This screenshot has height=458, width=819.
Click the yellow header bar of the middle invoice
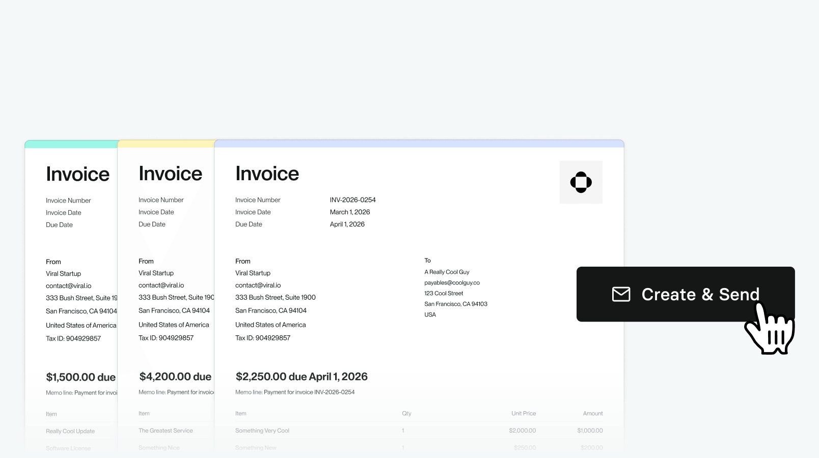[x=166, y=144]
